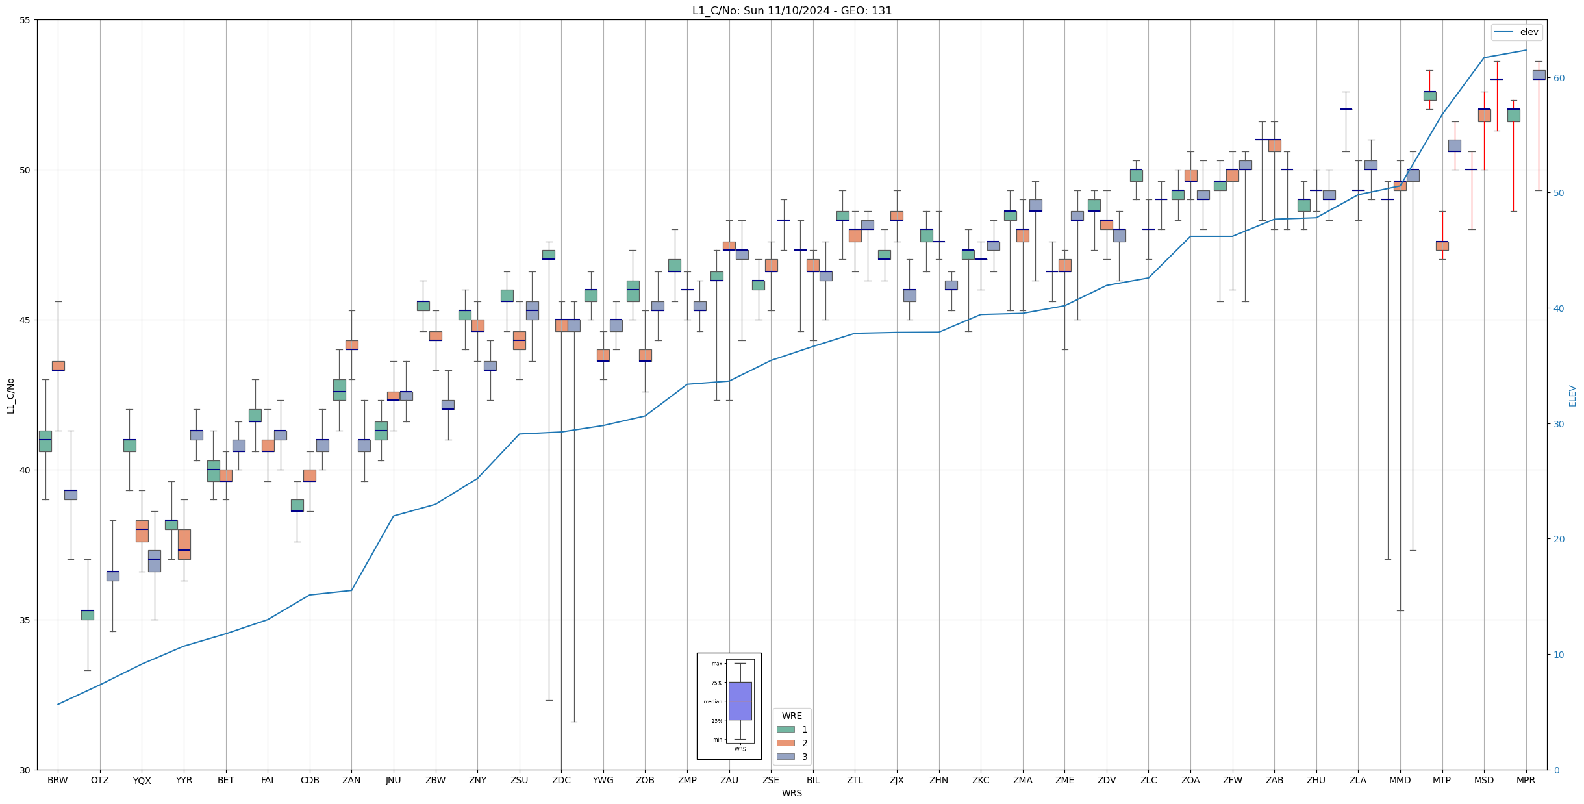Click the WRS x-axis title
Screen dimensions: 1584x804
pos(792,793)
